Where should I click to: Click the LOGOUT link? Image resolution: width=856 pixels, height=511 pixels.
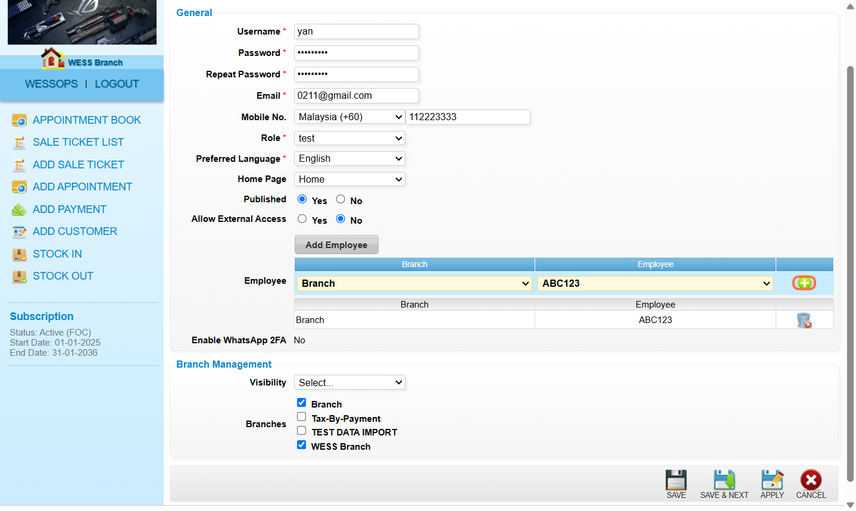(117, 84)
